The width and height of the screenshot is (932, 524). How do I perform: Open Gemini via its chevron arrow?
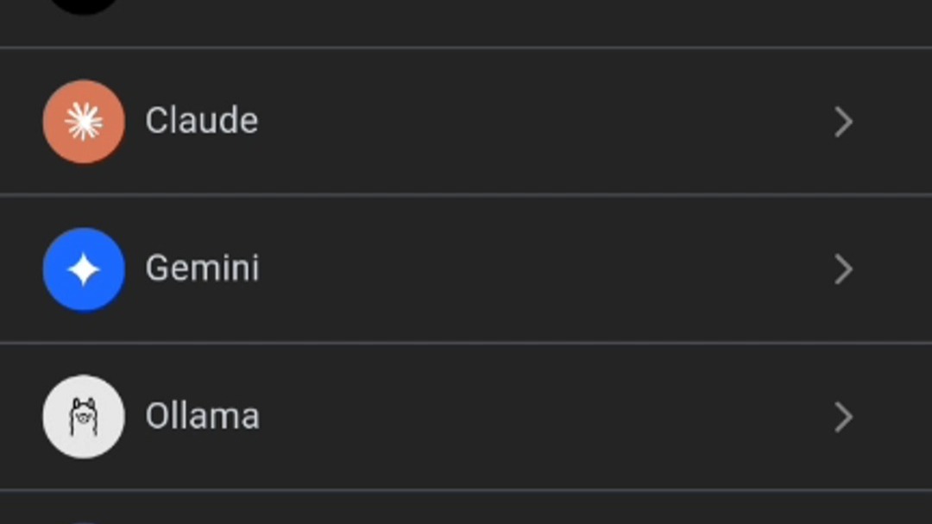point(843,270)
